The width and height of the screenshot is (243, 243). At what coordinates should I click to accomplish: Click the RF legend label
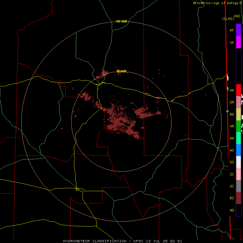click(232, 30)
